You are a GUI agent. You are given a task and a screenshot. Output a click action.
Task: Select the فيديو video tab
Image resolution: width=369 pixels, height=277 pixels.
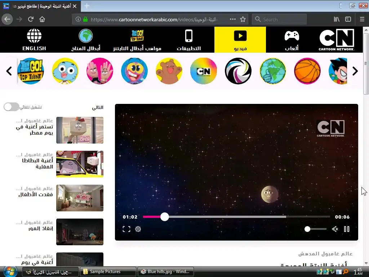[240, 40]
